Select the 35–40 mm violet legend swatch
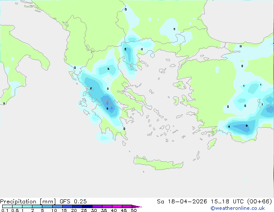 coord(107,206)
